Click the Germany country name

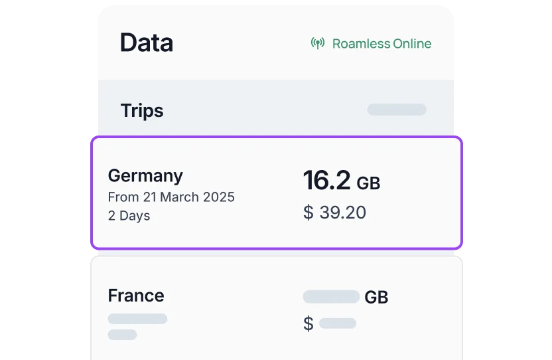pyautogui.click(x=145, y=175)
